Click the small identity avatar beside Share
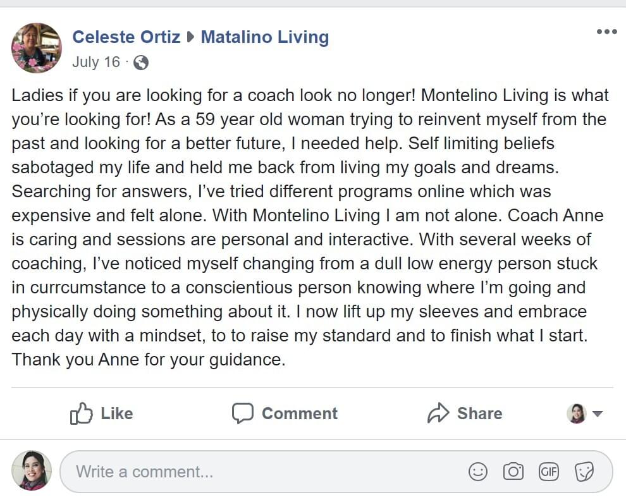626x502 pixels. [x=577, y=413]
